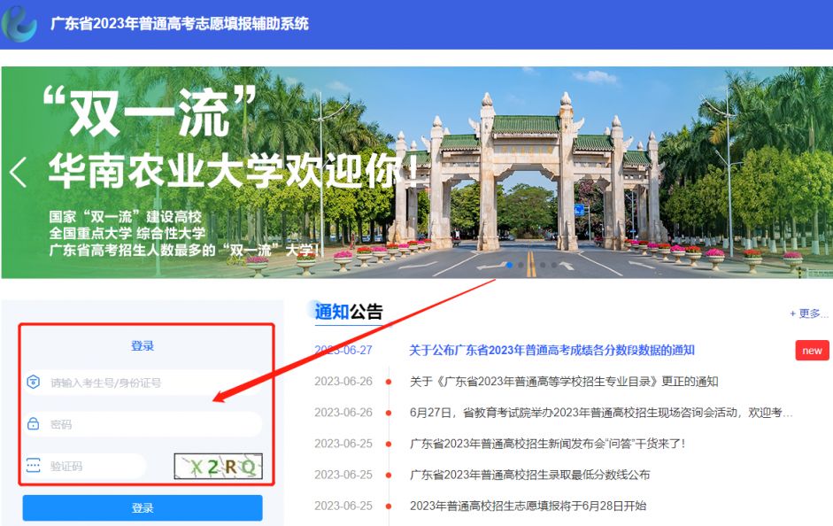This screenshot has width=833, height=526.
Task: Click the system logo in the header
Action: coord(19,24)
